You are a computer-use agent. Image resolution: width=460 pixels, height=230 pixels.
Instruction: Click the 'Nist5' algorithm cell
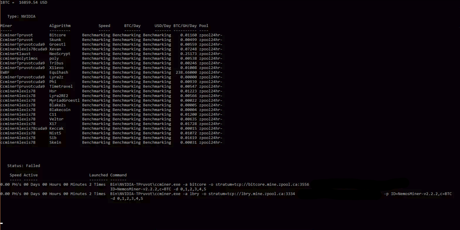tap(55, 133)
